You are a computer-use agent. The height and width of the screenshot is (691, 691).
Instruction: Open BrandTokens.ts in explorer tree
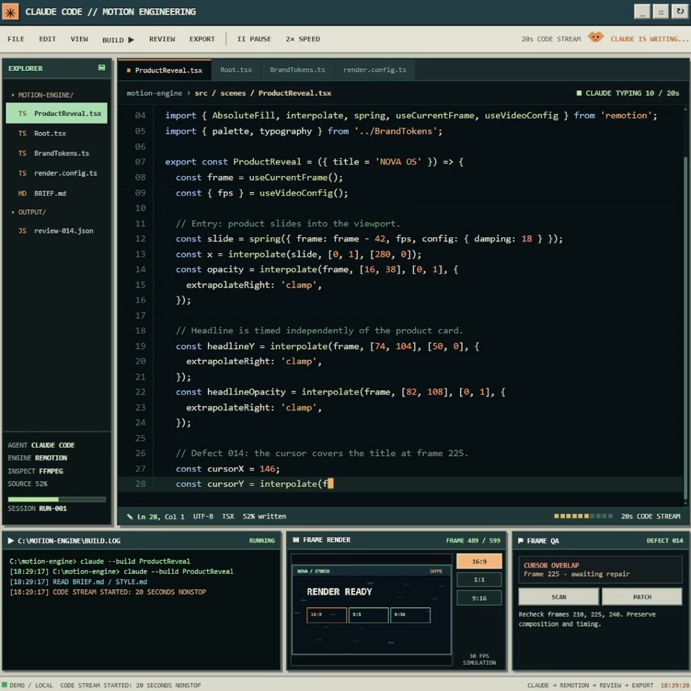(56, 154)
